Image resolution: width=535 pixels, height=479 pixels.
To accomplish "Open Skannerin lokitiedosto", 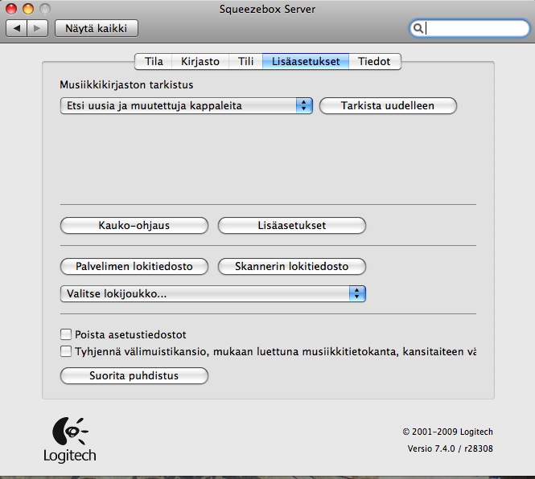I will click(292, 266).
